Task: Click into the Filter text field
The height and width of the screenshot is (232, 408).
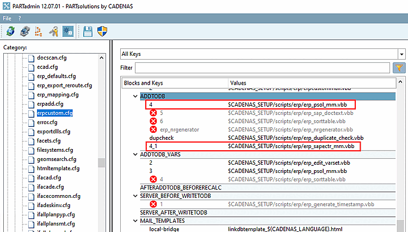Action: coord(262,68)
